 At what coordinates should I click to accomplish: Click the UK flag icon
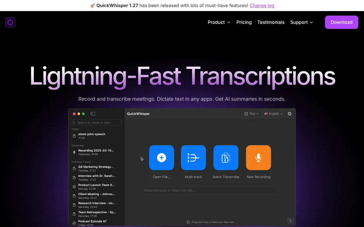(x=266, y=114)
